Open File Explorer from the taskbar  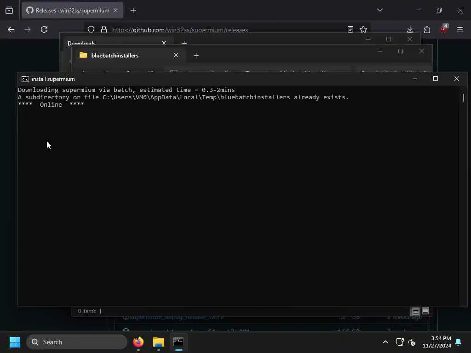(159, 342)
